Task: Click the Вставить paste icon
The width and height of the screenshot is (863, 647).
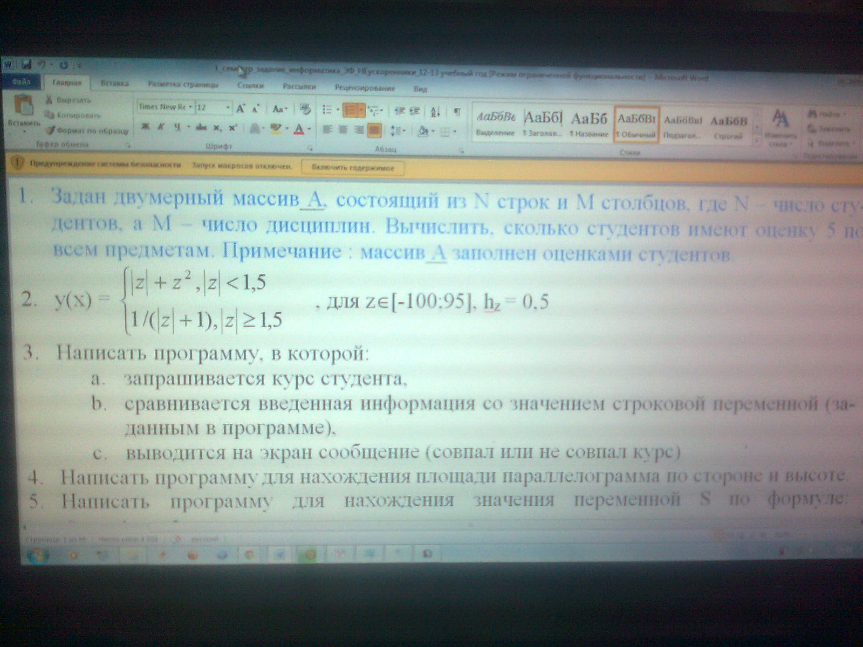Action: [24, 106]
